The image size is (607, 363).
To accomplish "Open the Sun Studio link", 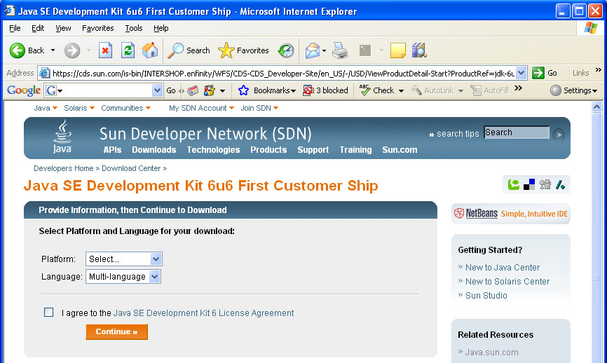I will 486,295.
